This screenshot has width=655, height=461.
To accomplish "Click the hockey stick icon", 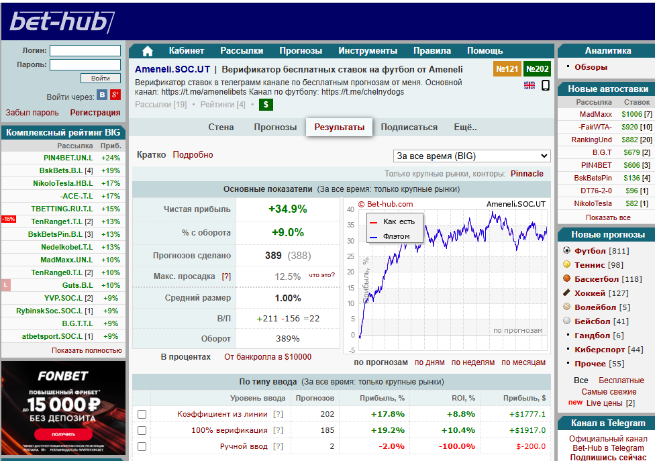I will click(x=566, y=293).
